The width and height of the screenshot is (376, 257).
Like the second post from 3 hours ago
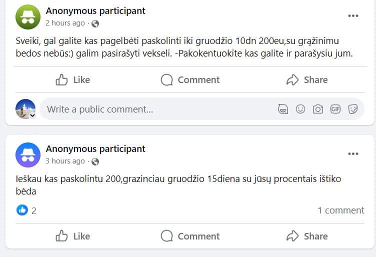[73, 236]
